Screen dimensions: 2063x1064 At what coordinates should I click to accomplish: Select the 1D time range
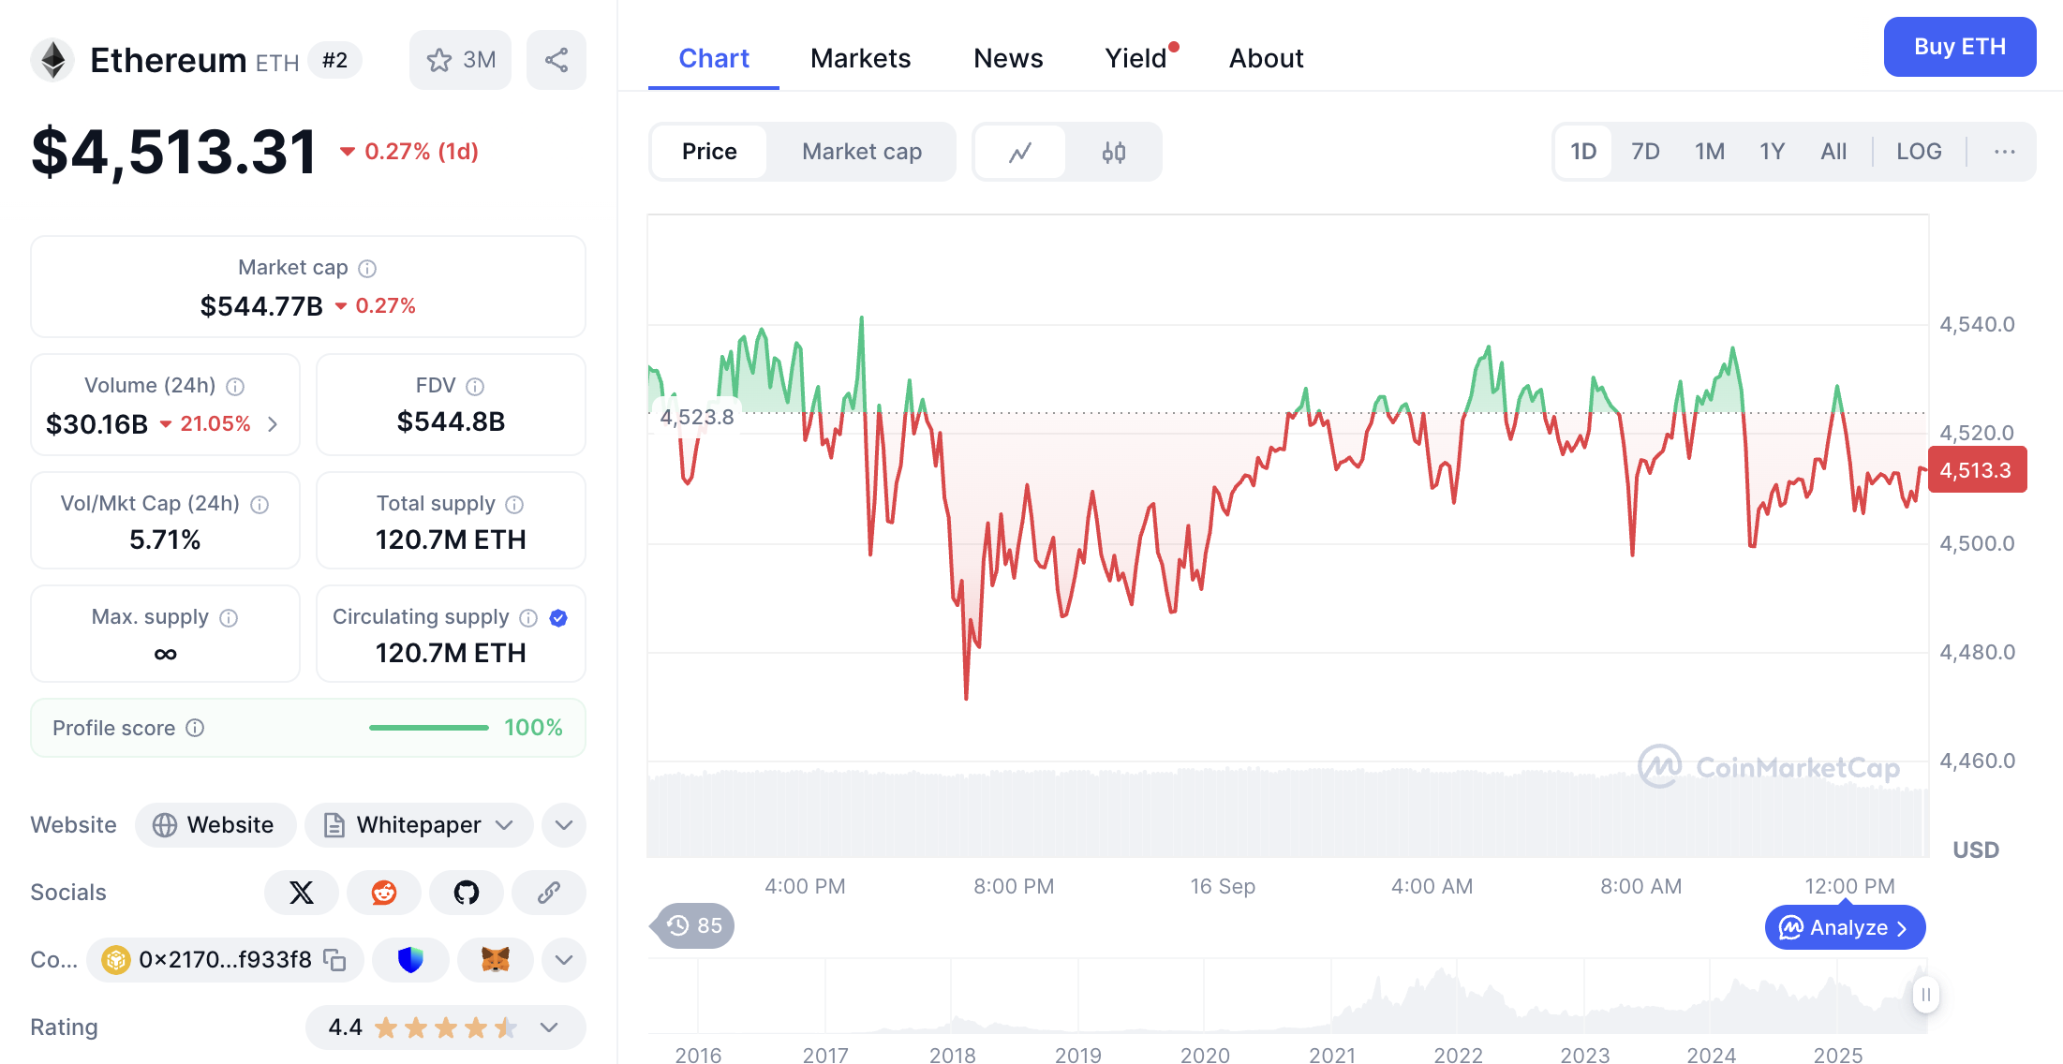[1583, 152]
